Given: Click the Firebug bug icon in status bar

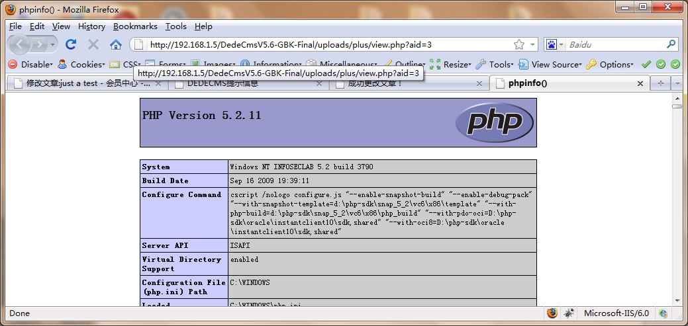Looking at the screenshot, I should pos(569,313).
